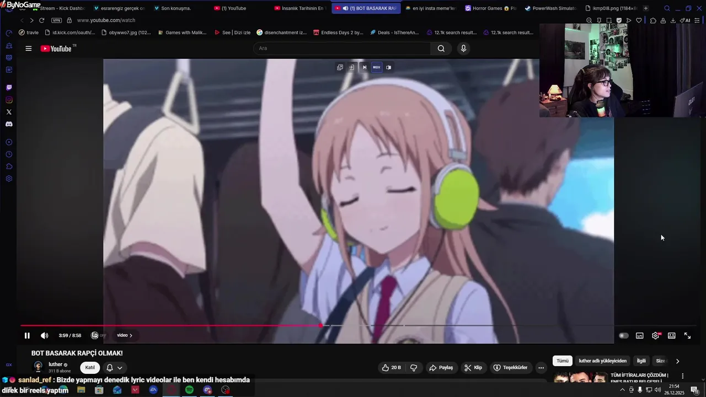
Task: Focus the YouTube Ara search field
Action: (342, 49)
